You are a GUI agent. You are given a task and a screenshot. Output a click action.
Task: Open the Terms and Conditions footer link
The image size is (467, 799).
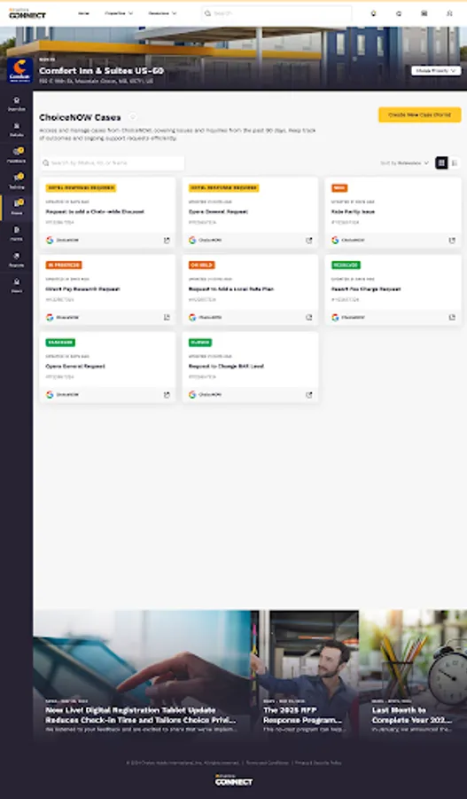267,763
